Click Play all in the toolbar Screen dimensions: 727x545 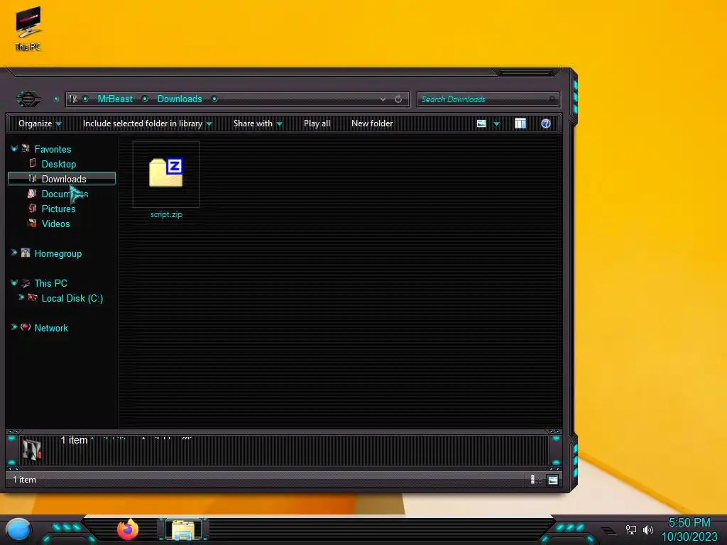pyautogui.click(x=317, y=123)
